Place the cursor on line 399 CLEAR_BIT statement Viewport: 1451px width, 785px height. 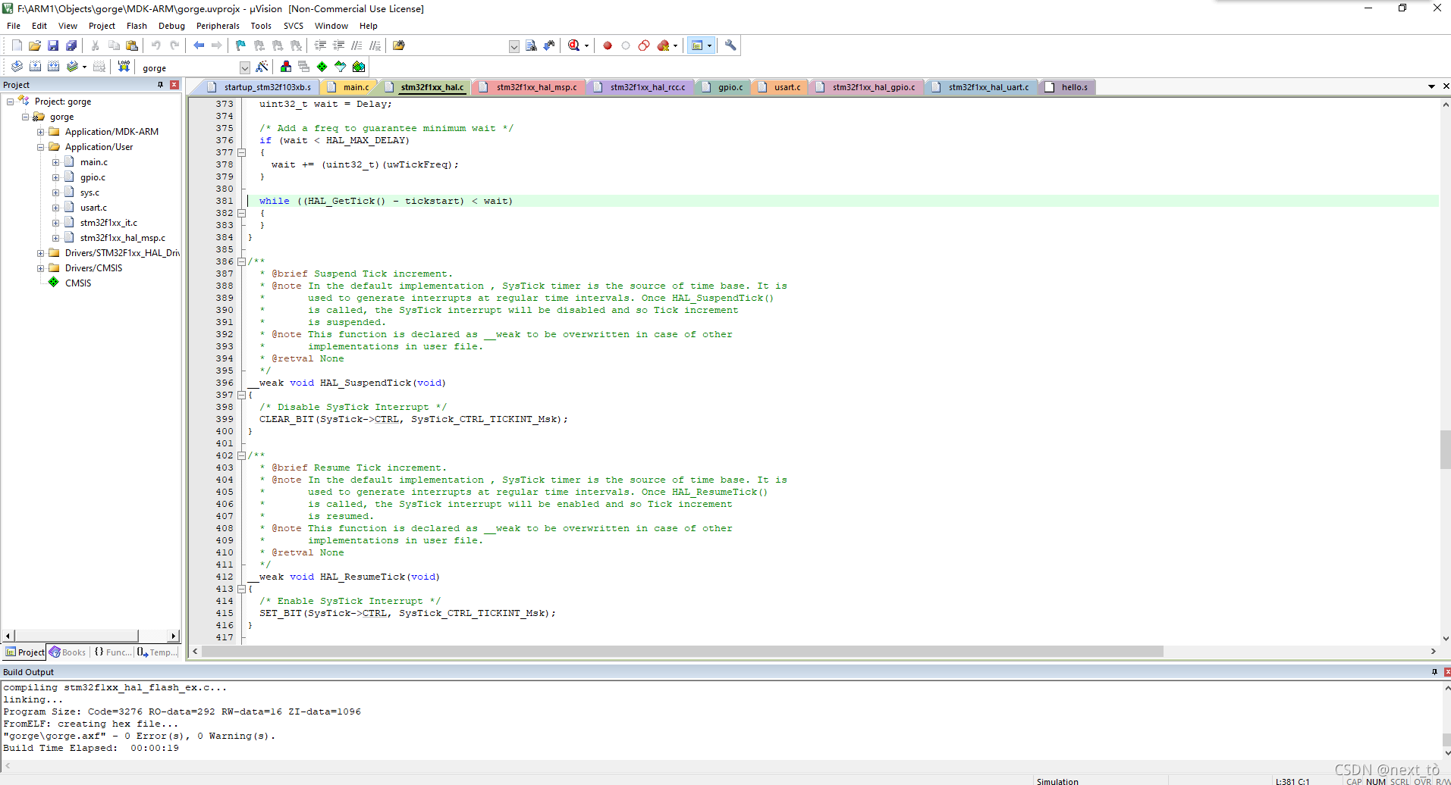coord(413,419)
